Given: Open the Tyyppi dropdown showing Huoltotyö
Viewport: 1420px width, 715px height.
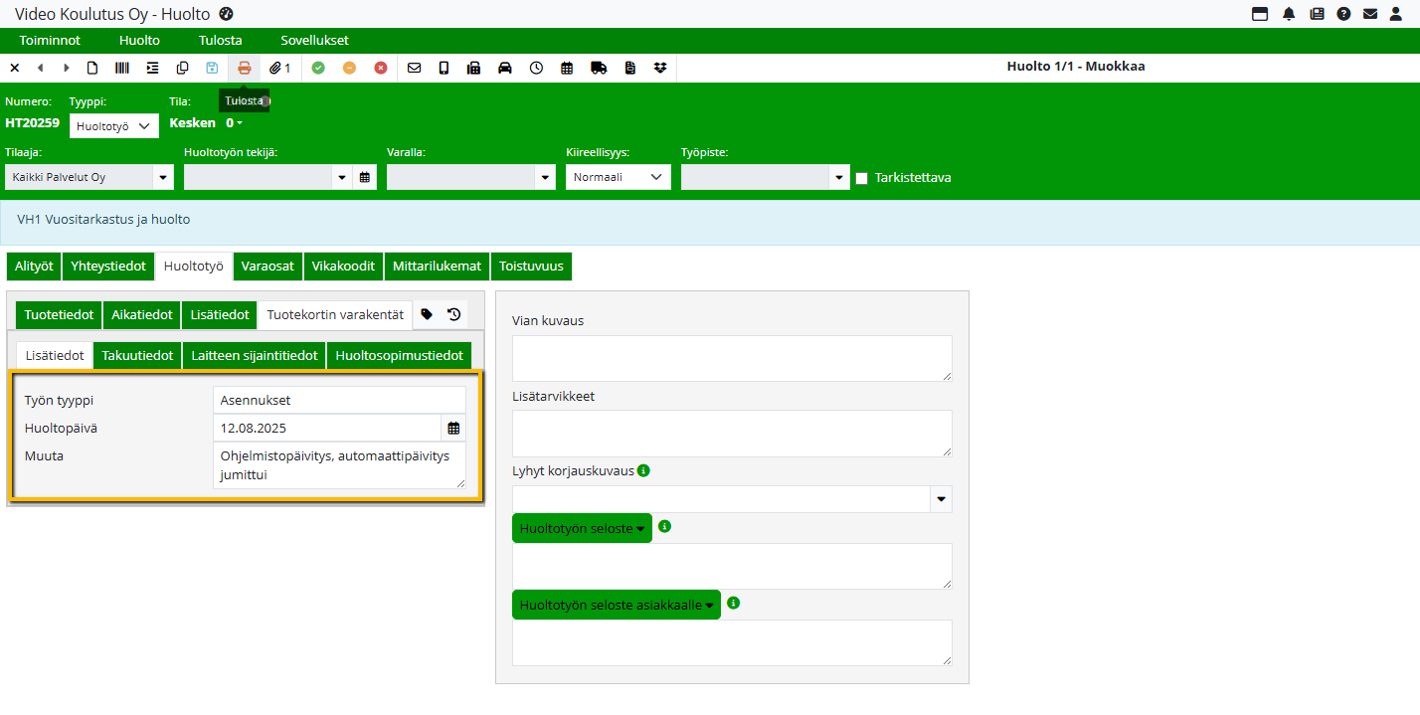Looking at the screenshot, I should [113, 126].
